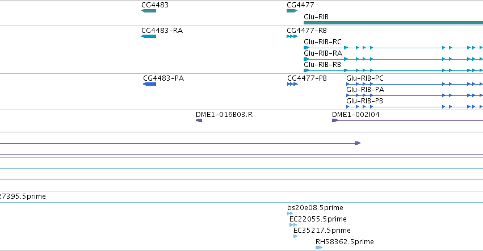Screen dimensions: 483x251
Task: Click the CG4477-RB transcript arrows
Action: click(292, 36)
